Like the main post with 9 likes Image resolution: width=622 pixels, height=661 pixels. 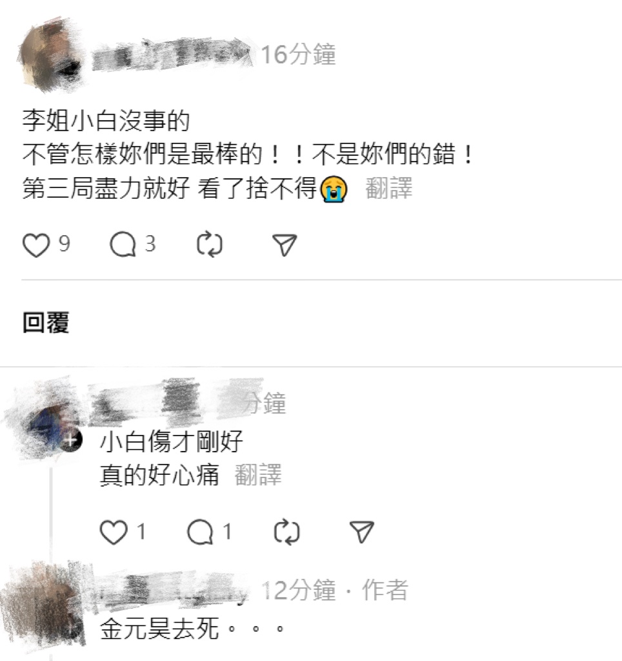[35, 246]
